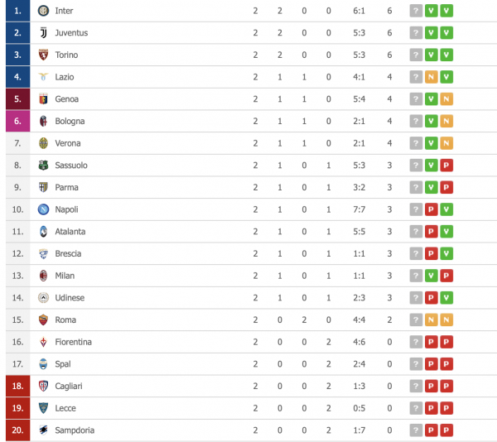Click the Inter club crest icon
This screenshot has height=442, width=497.
coord(44,11)
